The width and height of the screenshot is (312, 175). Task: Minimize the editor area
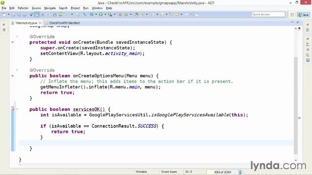[292, 22]
